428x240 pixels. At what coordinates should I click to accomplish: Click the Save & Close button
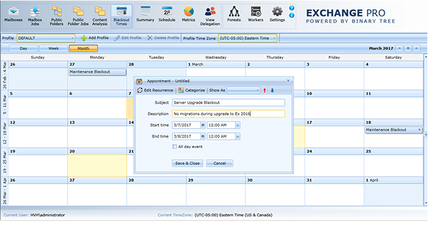click(x=187, y=163)
